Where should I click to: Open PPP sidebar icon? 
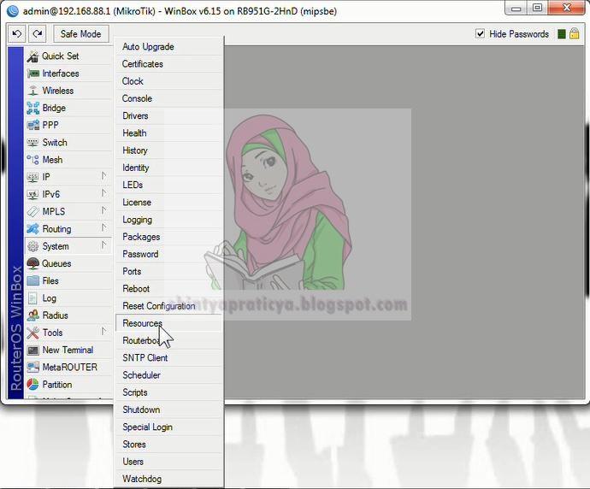tap(32, 125)
